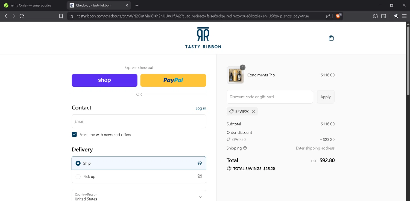410x201 pixels.
Task: Switch to the Verify Codes — SimplyCodes tab
Action: point(33,5)
